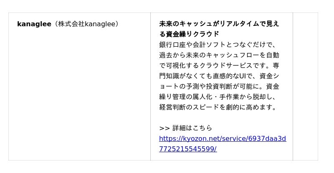Click the bold "kanaglee" company name

(34, 24)
